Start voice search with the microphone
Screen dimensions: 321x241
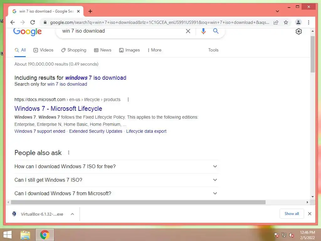(x=203, y=31)
